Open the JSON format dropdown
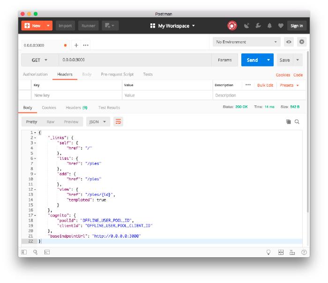Viewport: 328px width, 283px height. click(x=98, y=122)
